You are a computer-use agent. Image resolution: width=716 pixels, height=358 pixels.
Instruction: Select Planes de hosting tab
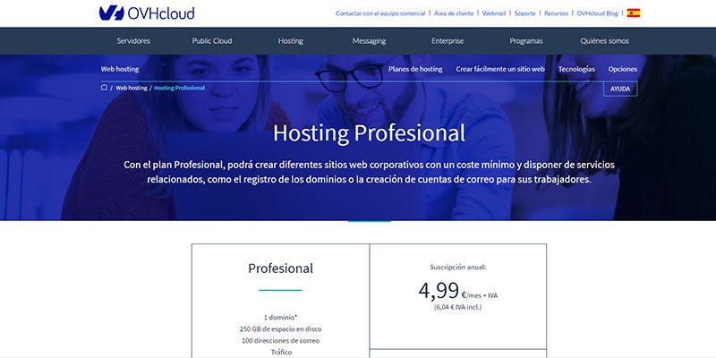point(415,69)
